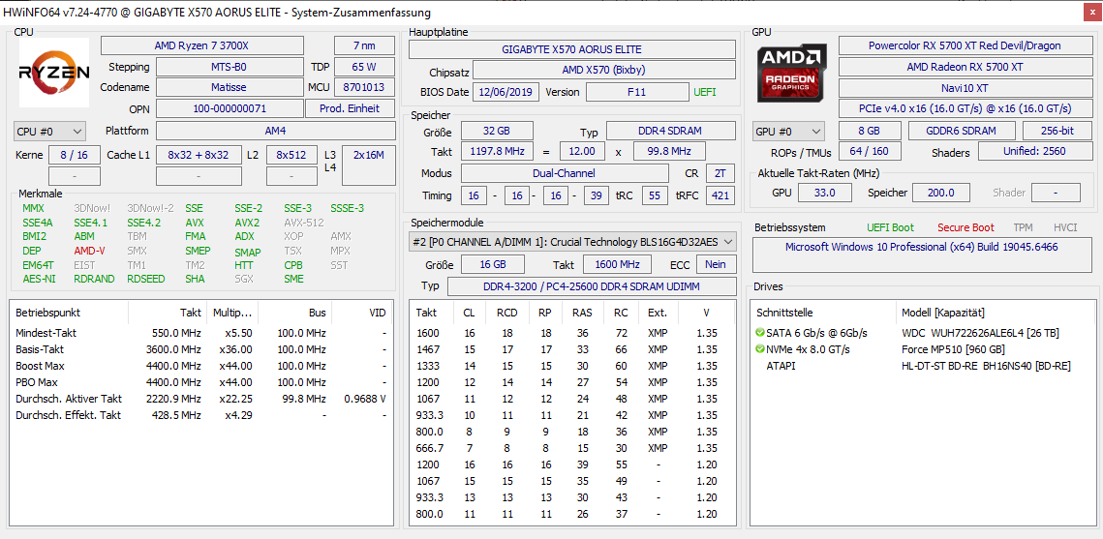1103x539 pixels.
Task: Click the DDR4-3200 / PC4-25600 module type field
Action: click(592, 286)
